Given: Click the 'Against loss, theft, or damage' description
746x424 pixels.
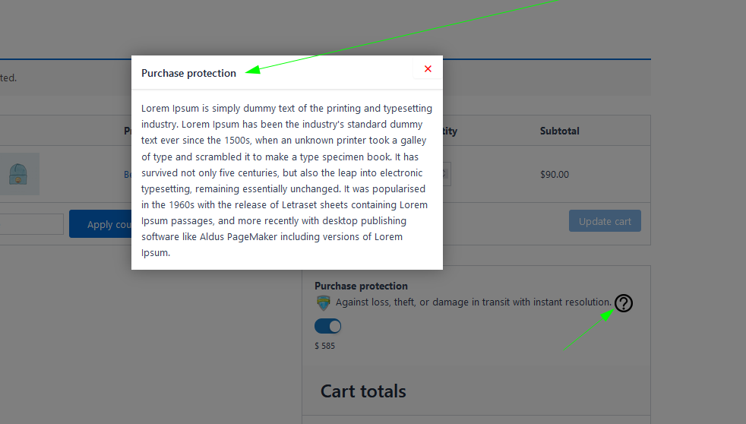Looking at the screenshot, I should click(x=473, y=302).
